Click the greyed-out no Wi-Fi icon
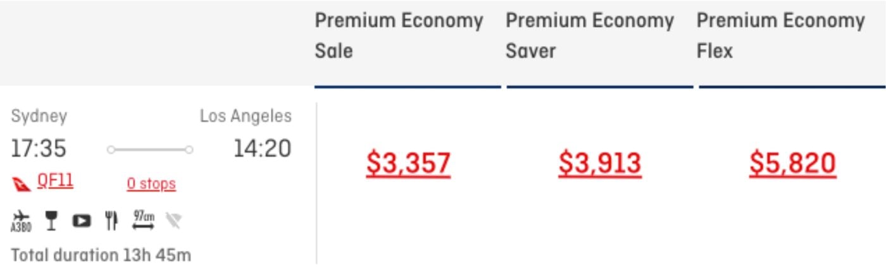886x280 pixels. point(173,221)
